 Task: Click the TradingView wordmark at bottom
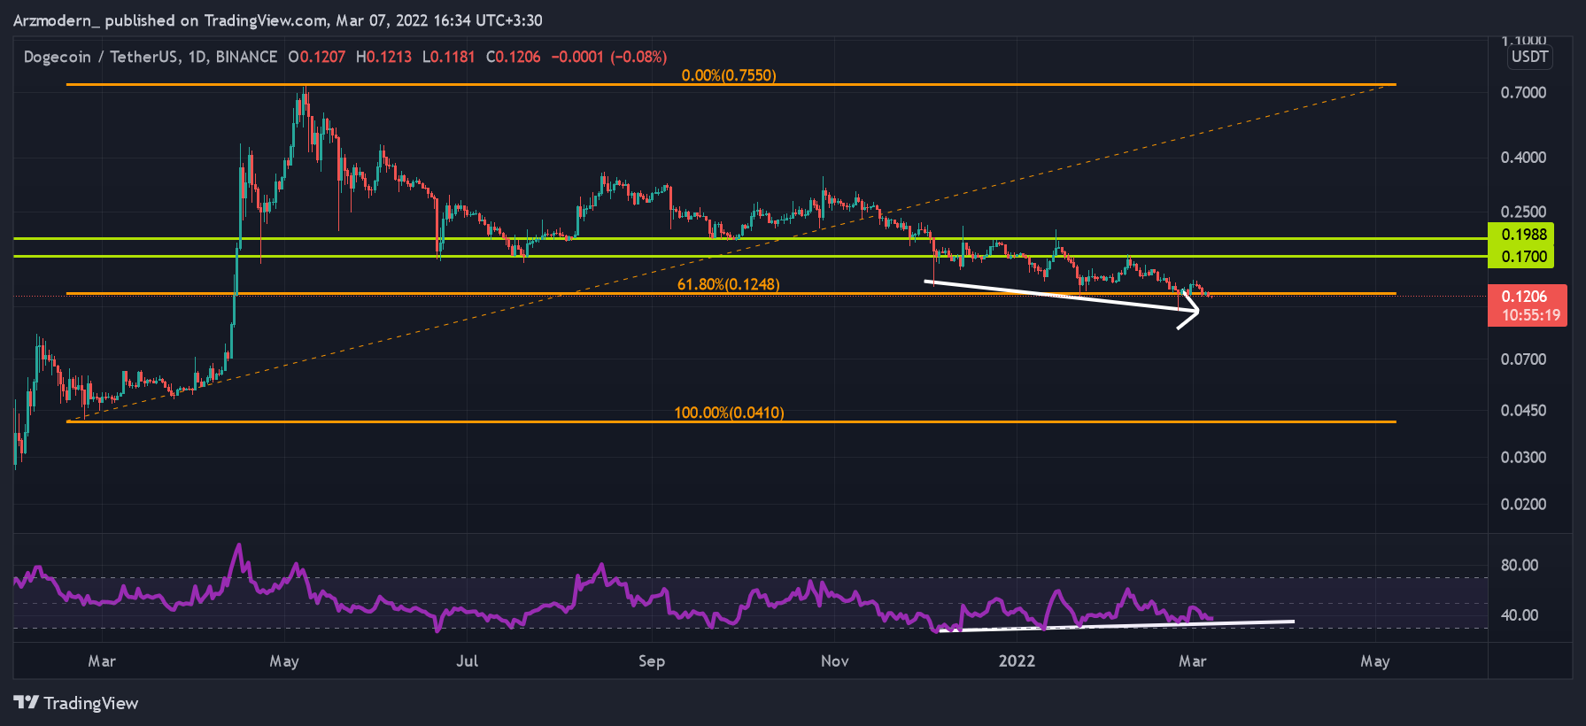pos(91,703)
